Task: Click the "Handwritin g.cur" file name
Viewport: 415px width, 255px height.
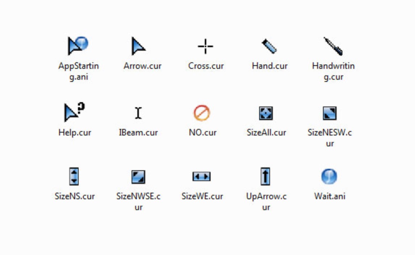Action: coord(333,71)
